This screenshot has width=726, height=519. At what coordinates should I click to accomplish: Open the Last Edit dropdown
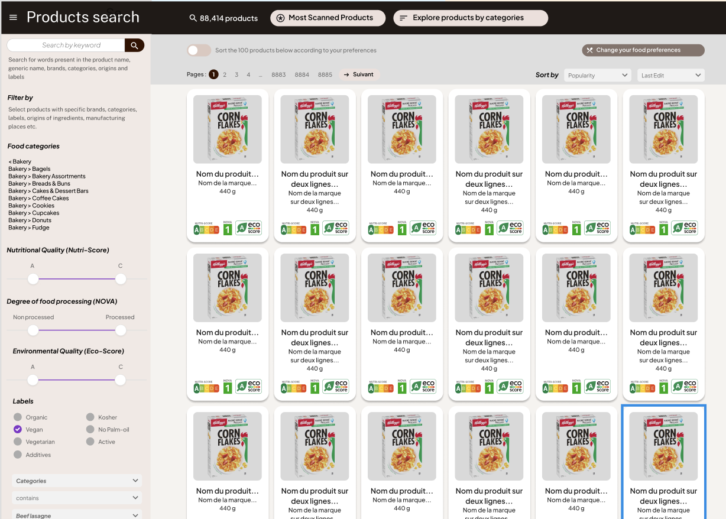coord(671,75)
